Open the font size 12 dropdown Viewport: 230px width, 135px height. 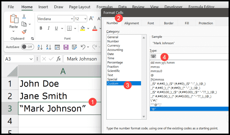(85, 19)
